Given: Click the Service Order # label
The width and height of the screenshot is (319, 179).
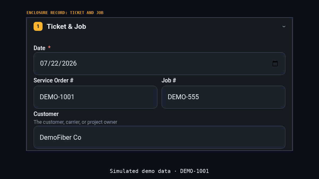Looking at the screenshot, I should (x=53, y=80).
